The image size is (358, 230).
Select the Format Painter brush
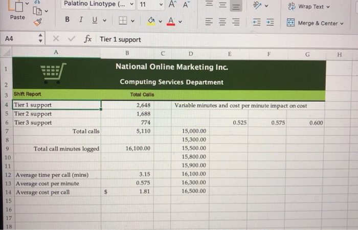38,22
